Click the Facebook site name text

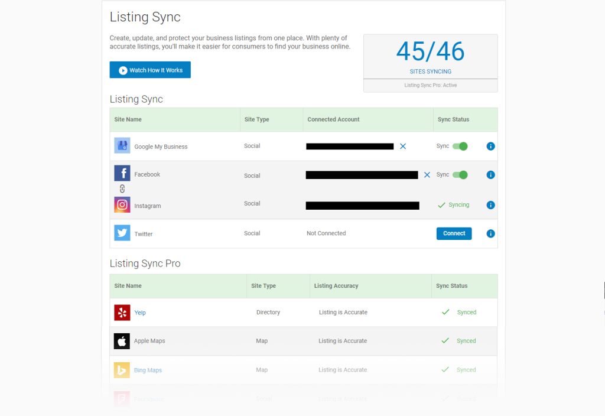[147, 174]
